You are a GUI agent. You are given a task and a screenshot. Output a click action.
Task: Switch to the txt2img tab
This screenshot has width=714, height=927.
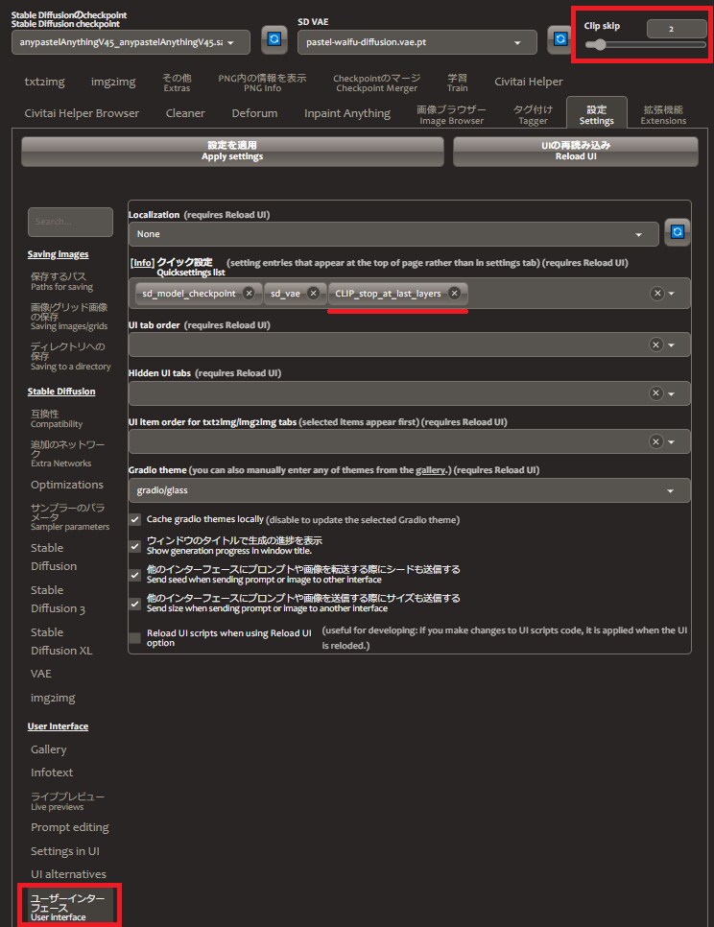tap(45, 83)
